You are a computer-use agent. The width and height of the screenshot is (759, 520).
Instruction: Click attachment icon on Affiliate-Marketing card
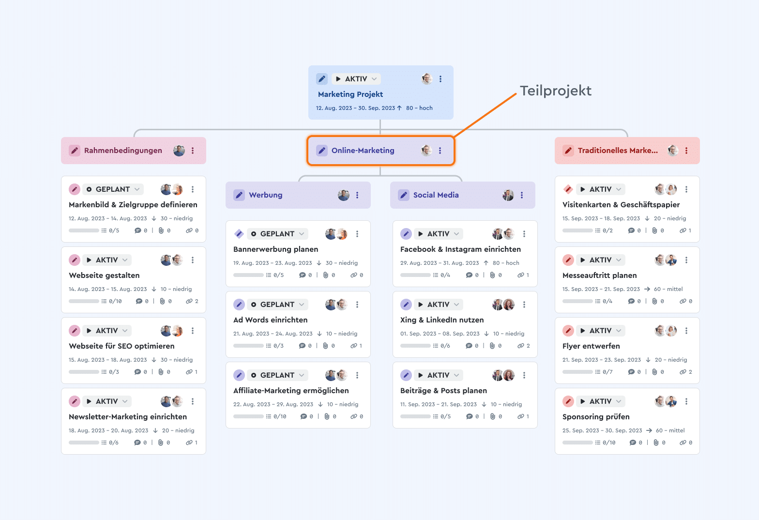(x=327, y=416)
